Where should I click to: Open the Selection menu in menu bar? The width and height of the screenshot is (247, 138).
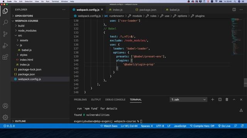(x=29, y=2)
